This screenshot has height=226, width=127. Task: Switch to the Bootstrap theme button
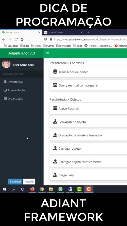click(x=15, y=182)
